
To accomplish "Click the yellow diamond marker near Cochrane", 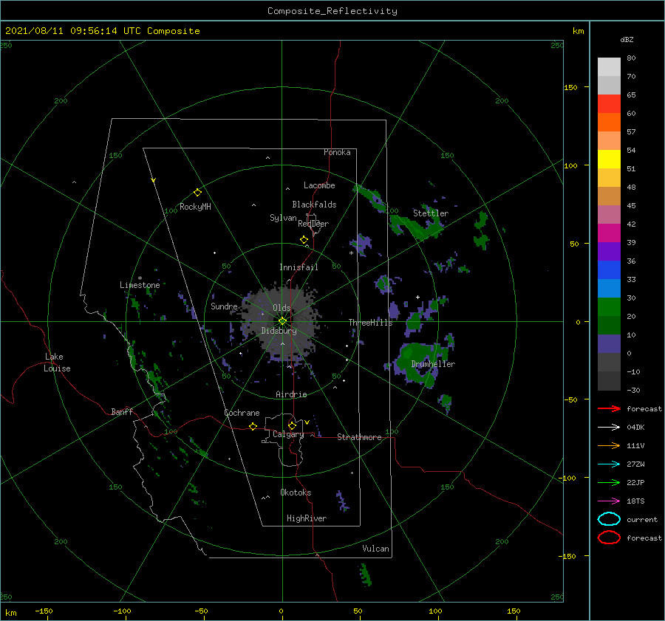I will tap(253, 426).
